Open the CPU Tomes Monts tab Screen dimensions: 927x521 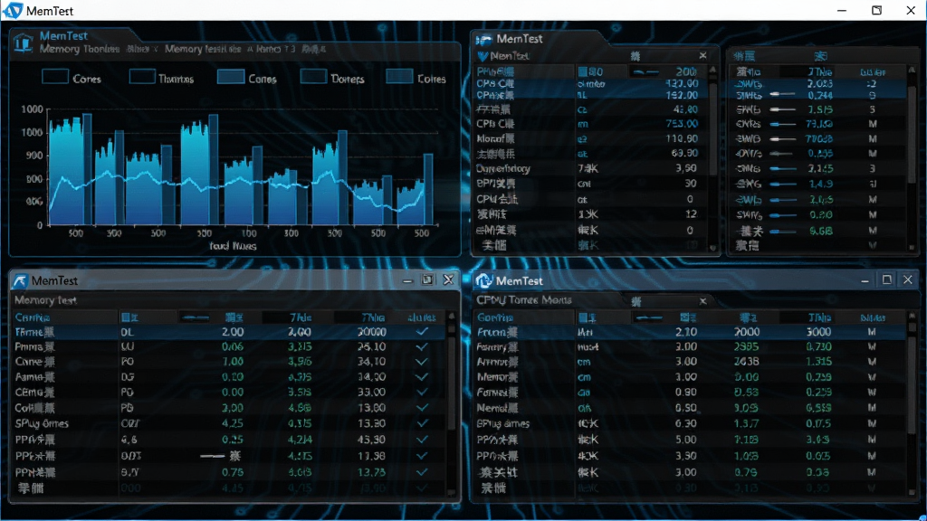(x=524, y=300)
